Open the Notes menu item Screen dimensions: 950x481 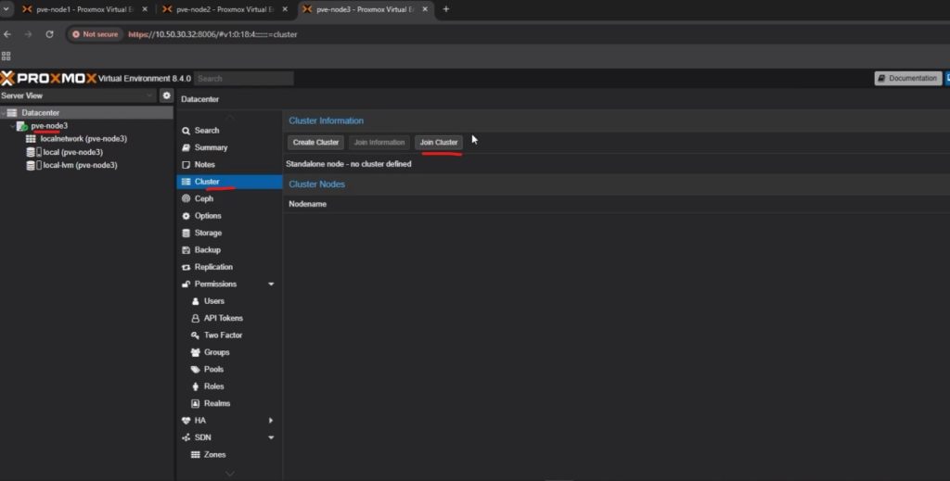[229, 165]
